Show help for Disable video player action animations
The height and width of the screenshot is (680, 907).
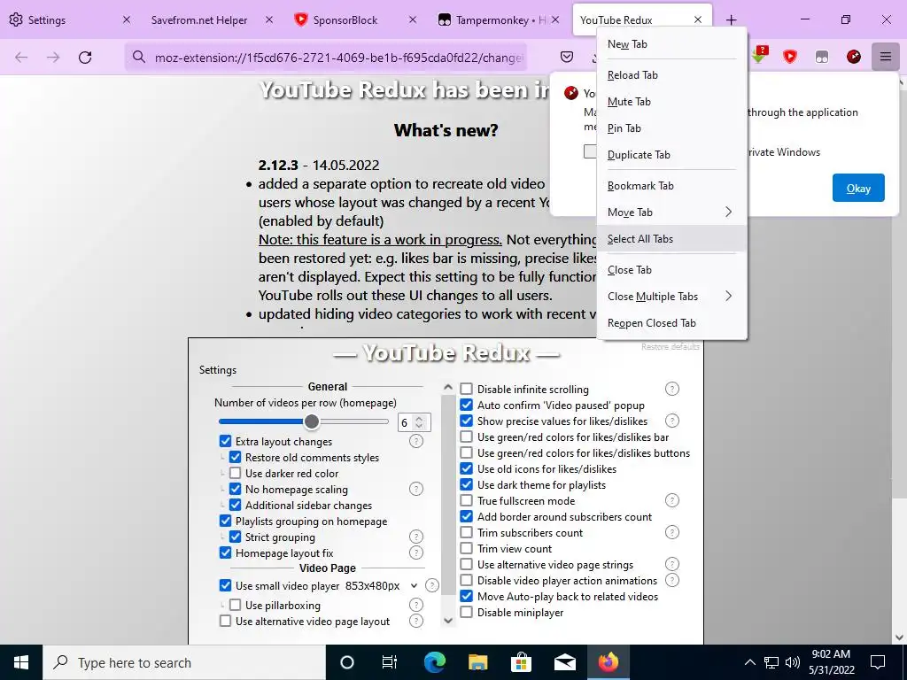click(671, 580)
